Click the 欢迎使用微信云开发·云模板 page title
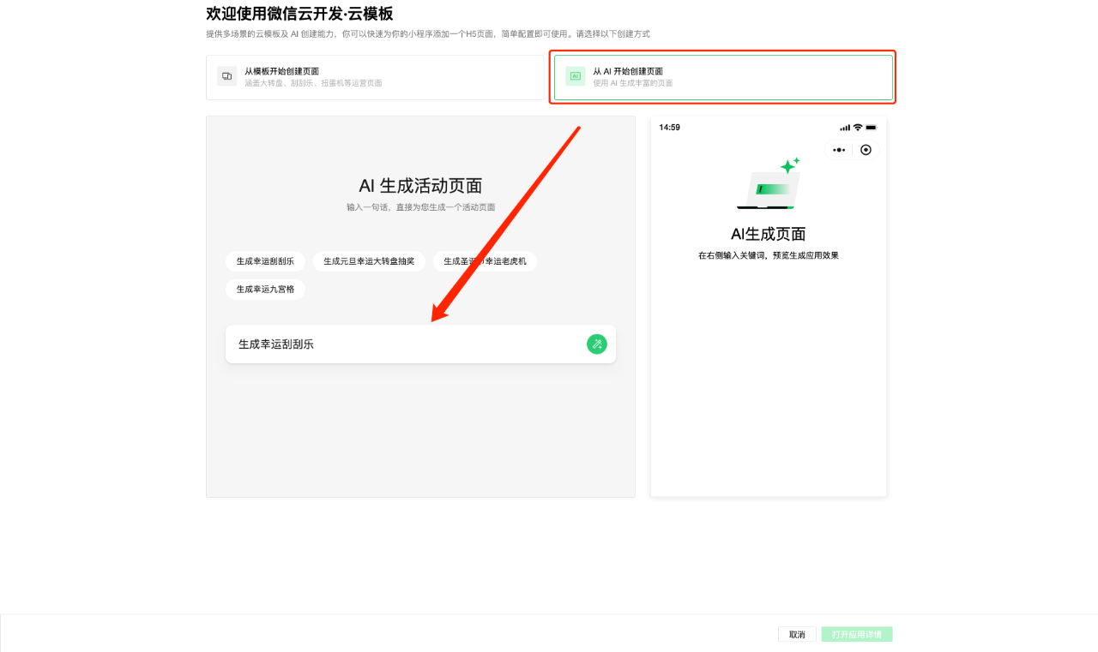 tap(299, 14)
